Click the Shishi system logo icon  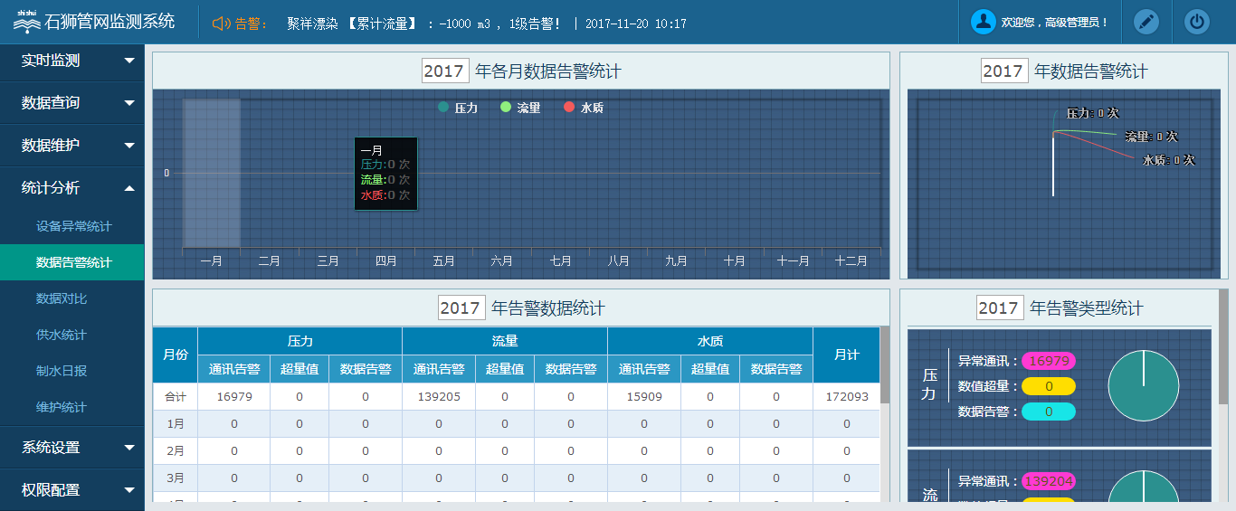pyautogui.click(x=26, y=23)
